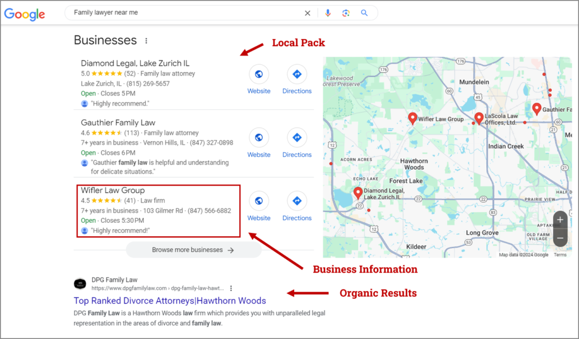The height and width of the screenshot is (339, 579).
Task: Open the Website icon for Diamond Legal
Action: (x=258, y=74)
